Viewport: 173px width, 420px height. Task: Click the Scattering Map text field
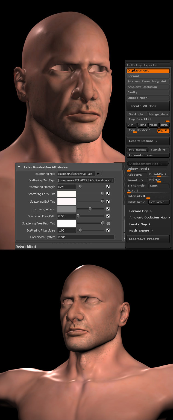(x=76, y=174)
